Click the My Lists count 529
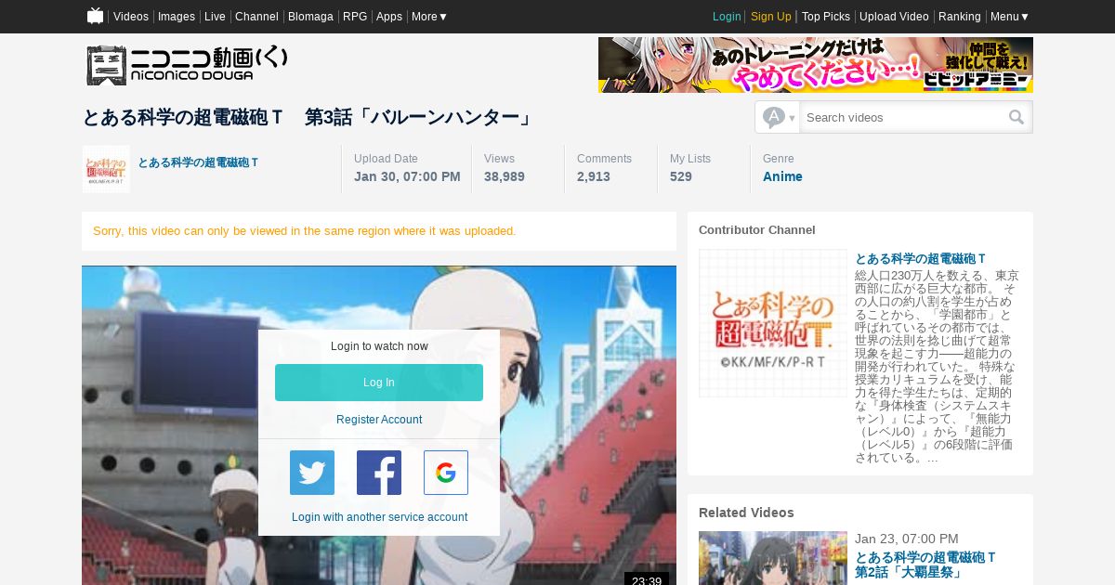Viewport: 1115px width, 585px height. point(681,176)
